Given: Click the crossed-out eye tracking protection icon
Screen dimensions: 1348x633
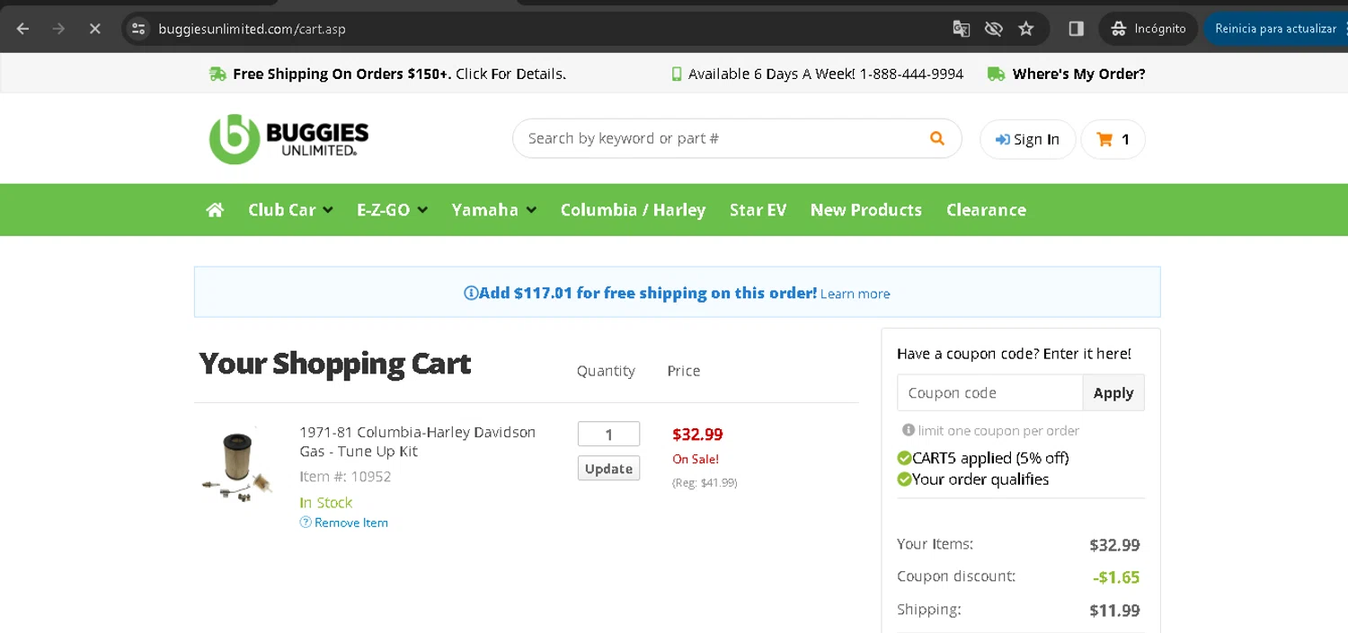Looking at the screenshot, I should [993, 29].
